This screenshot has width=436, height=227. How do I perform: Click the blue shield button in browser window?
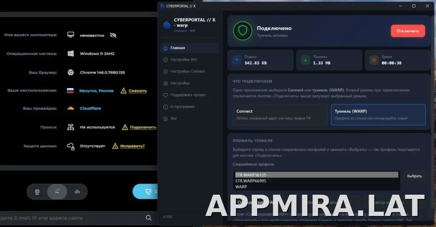tap(145, 191)
